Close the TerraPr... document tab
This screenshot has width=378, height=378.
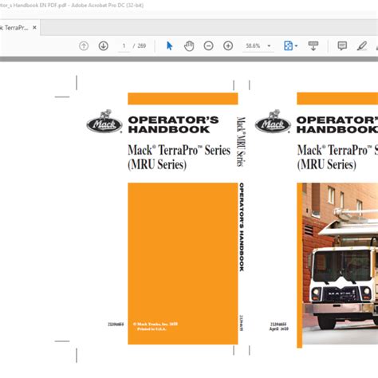(x=34, y=27)
